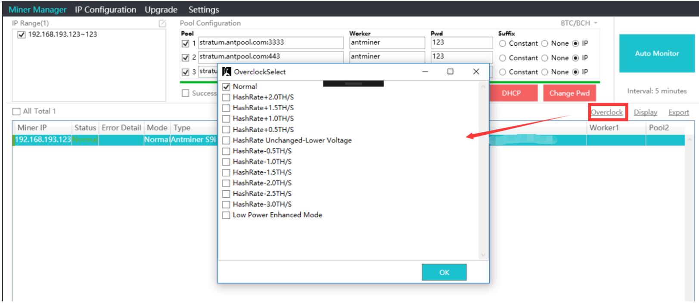Click the pool 1 URL input field

point(270,43)
